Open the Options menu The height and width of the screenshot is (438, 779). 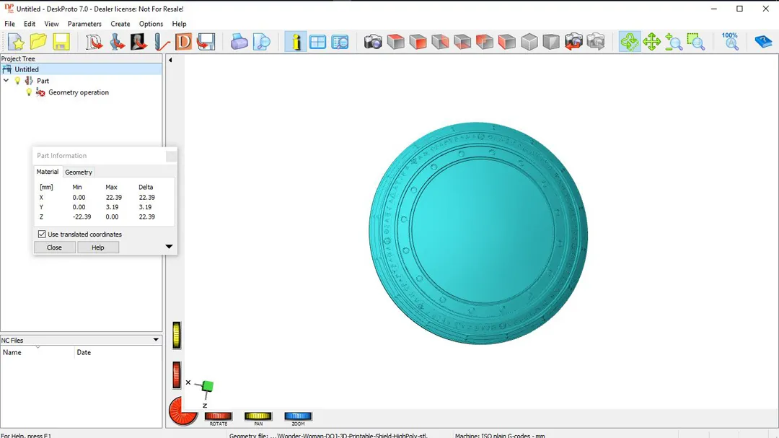pyautogui.click(x=151, y=24)
